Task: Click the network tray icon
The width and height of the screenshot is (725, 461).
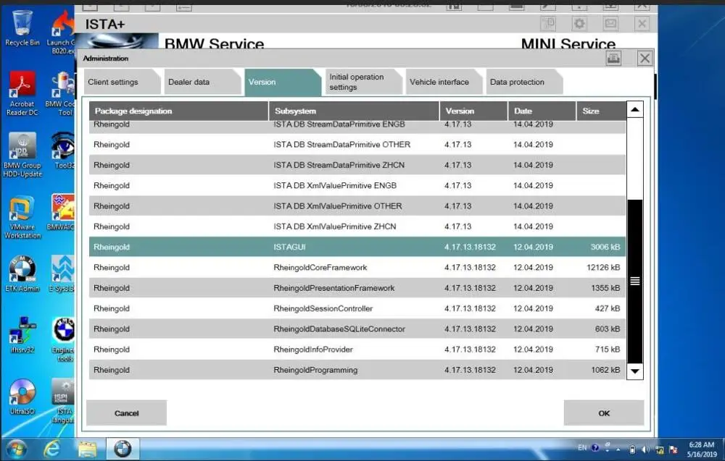Action: [x=659, y=449]
